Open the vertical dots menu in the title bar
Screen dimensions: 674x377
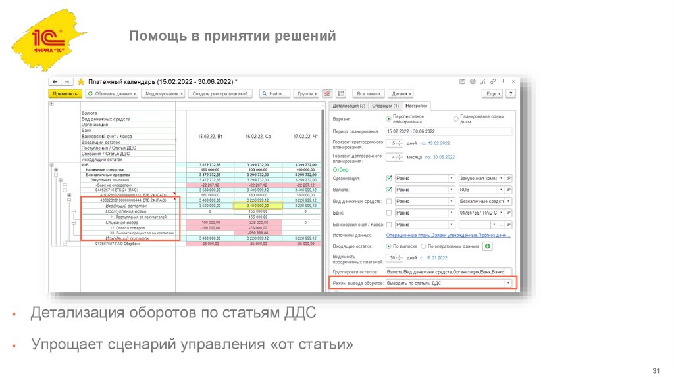[503, 81]
